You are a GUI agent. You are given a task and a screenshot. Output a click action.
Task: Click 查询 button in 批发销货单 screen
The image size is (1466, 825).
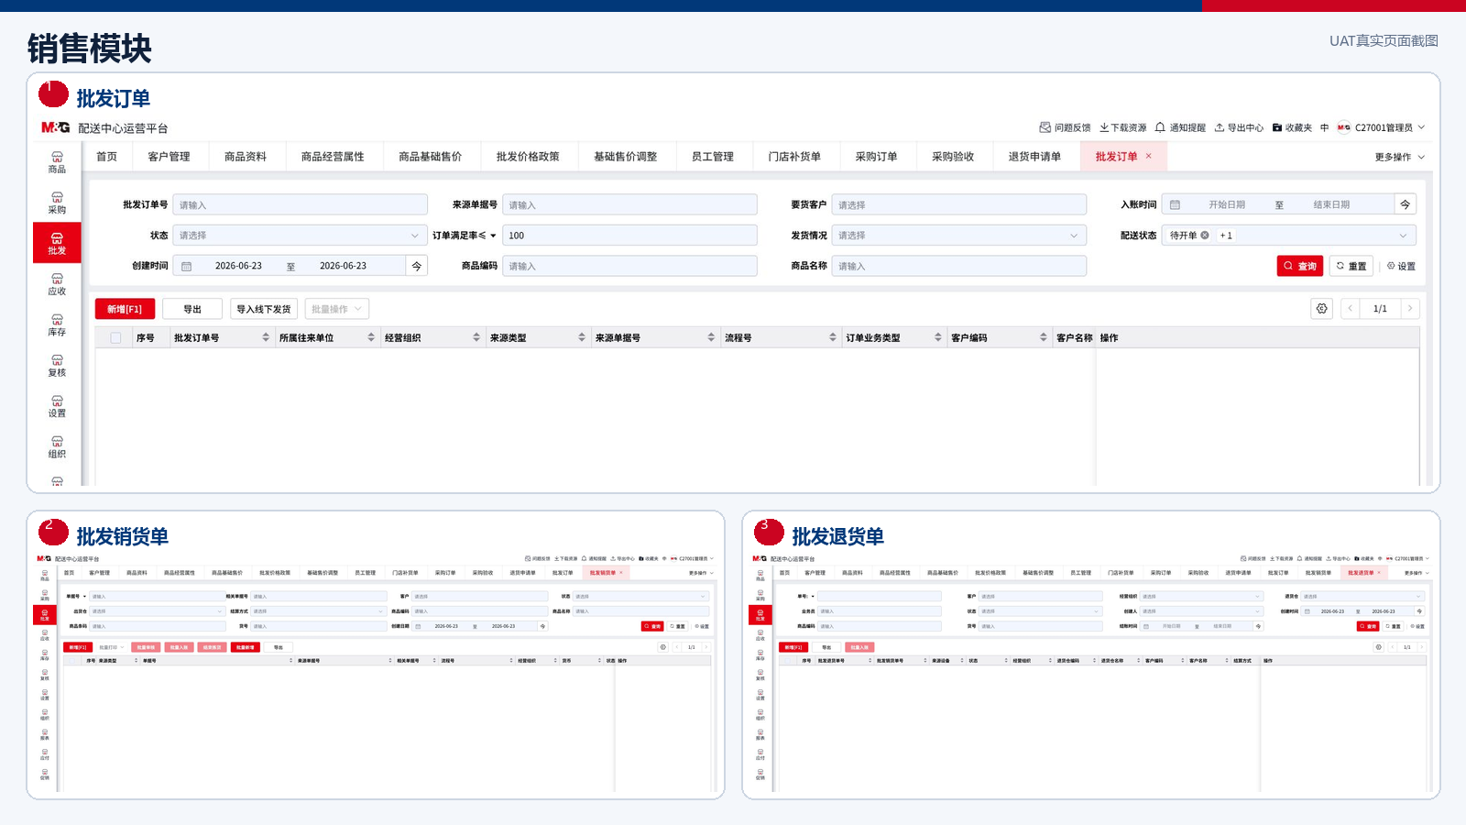point(652,626)
